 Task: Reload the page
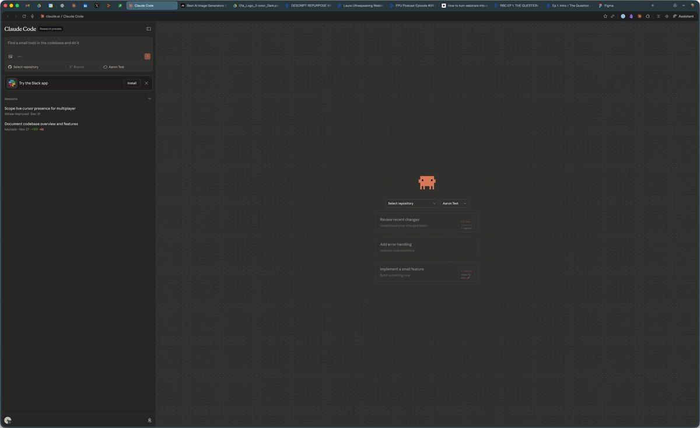point(24,16)
